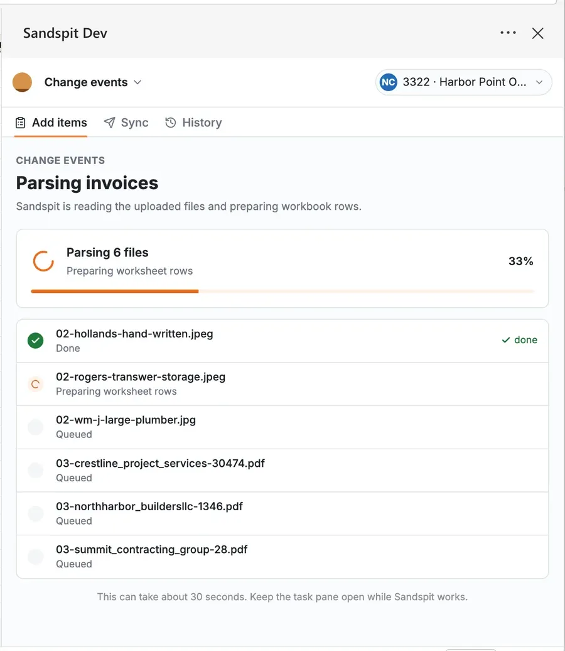Screen dimensions: 565x651
Task: Open the Change events dropdown
Action: [93, 82]
